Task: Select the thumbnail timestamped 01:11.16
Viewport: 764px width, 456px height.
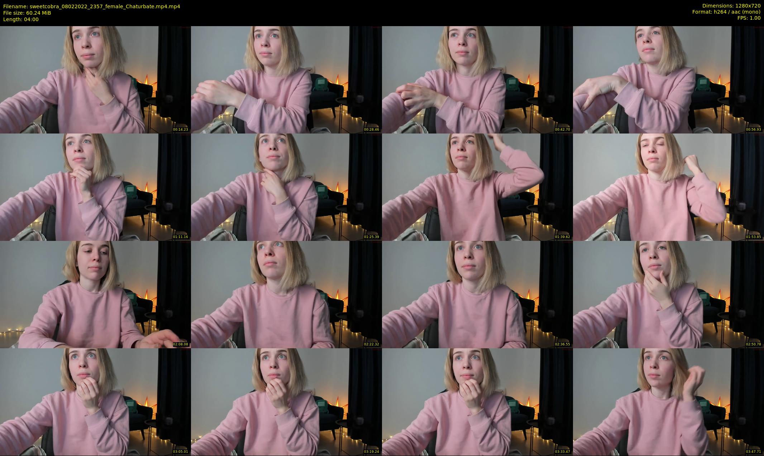Action: [x=95, y=187]
